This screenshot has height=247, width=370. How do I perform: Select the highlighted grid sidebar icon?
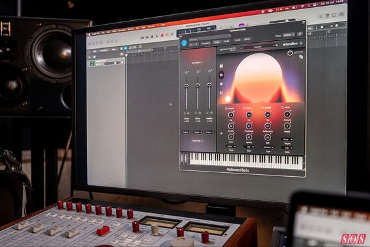(x=221, y=75)
